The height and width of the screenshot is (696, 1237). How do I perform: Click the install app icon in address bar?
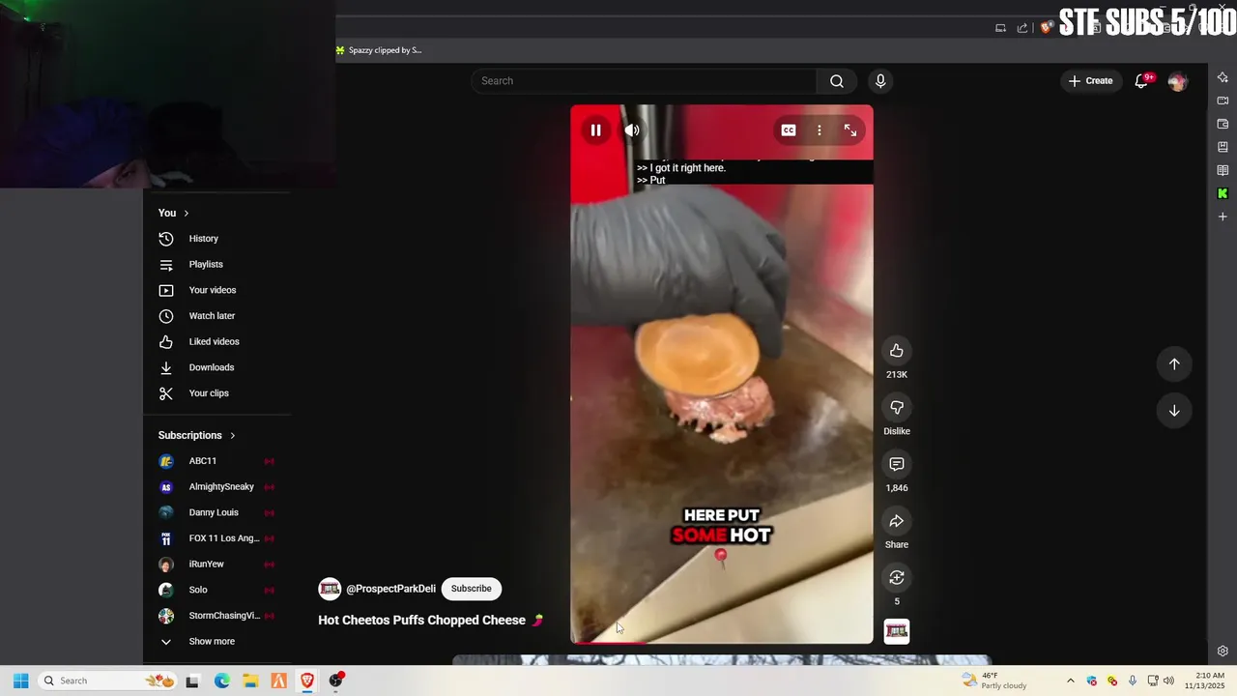coord(1000,28)
